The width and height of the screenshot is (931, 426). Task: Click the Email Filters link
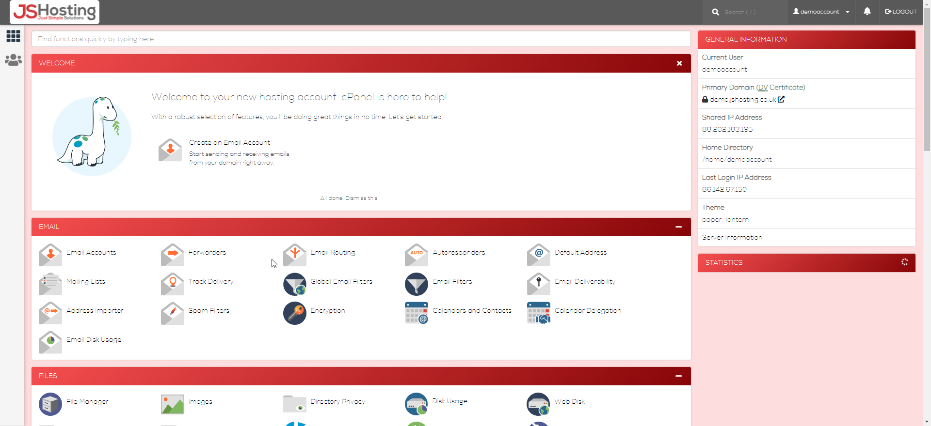point(452,281)
